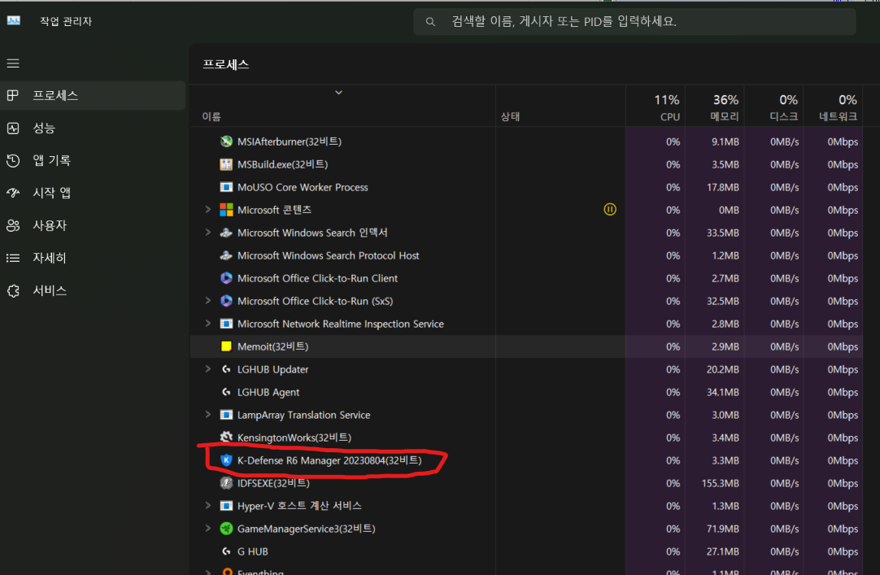
Task: Expand the GameManagerService3 group
Action: pyautogui.click(x=207, y=529)
